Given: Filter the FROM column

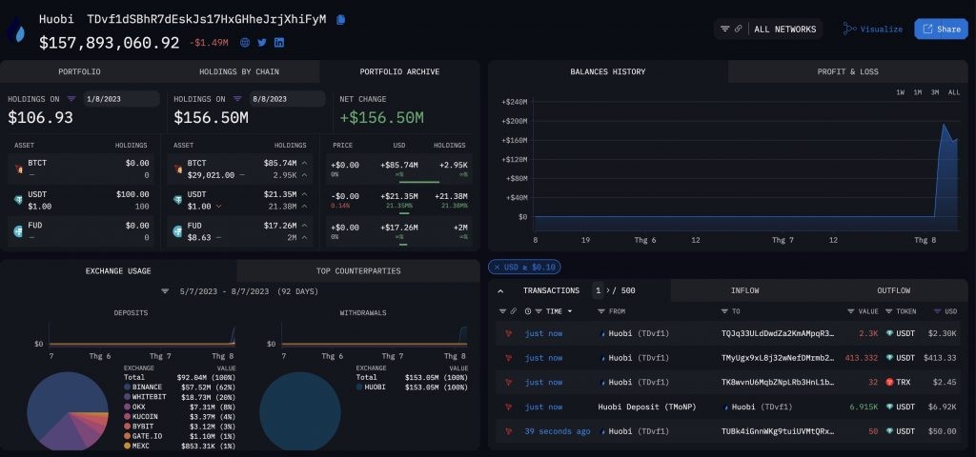Looking at the screenshot, I should [x=601, y=311].
